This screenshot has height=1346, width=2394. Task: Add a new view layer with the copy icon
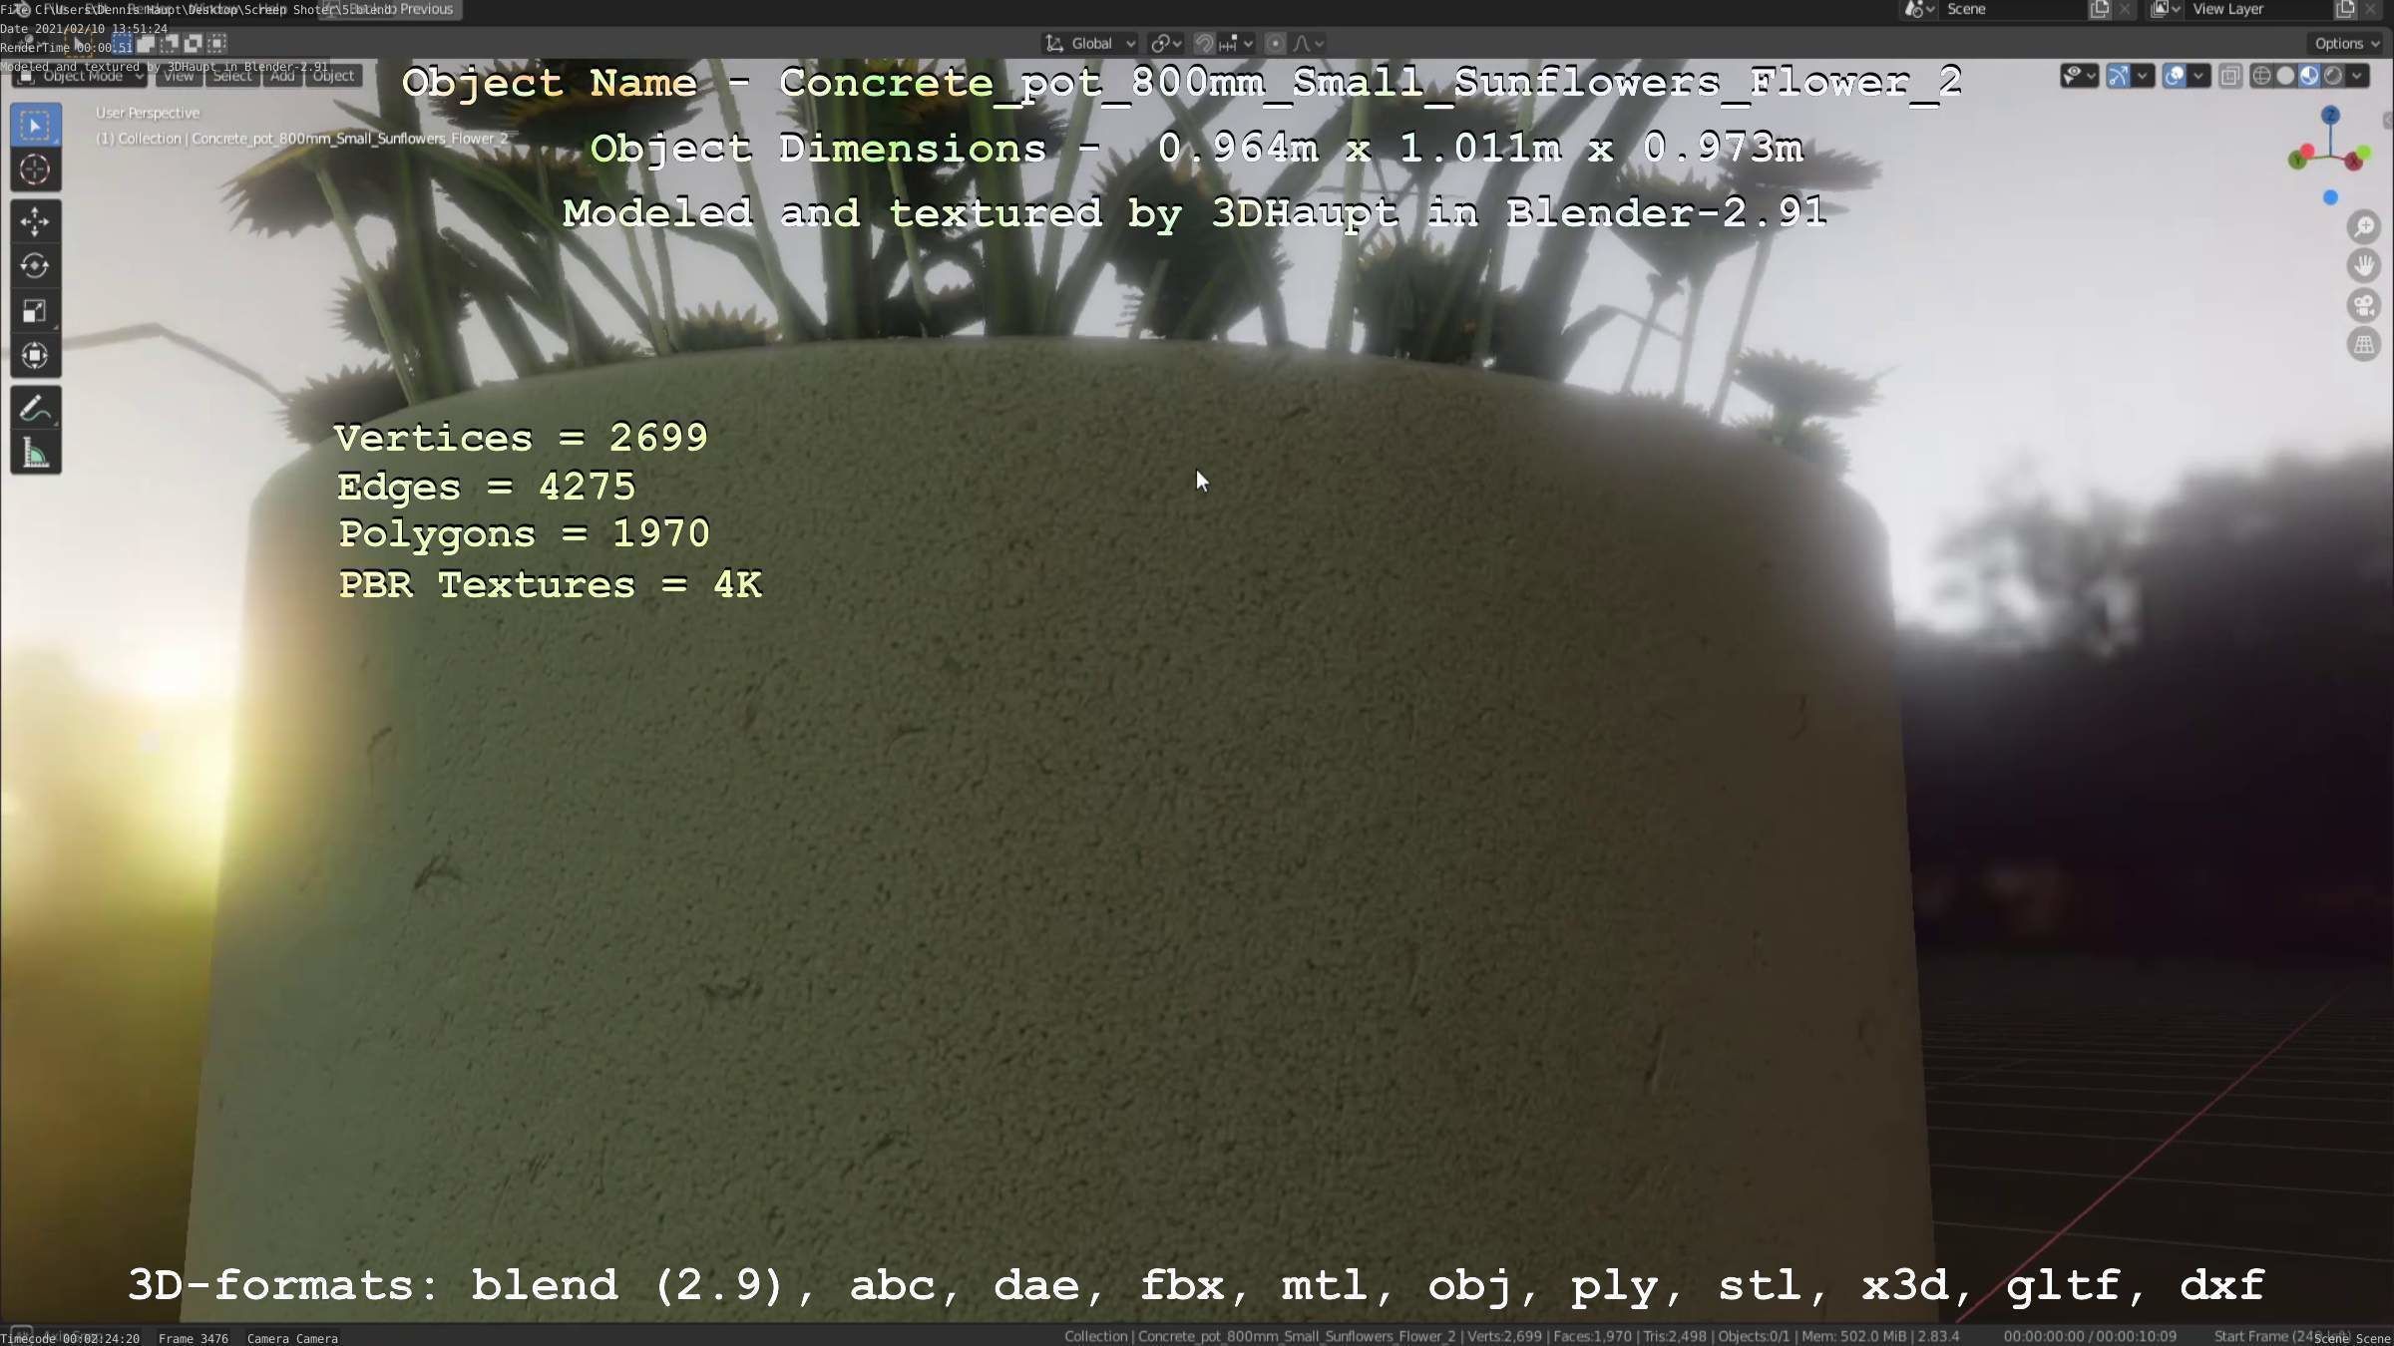tap(2345, 9)
